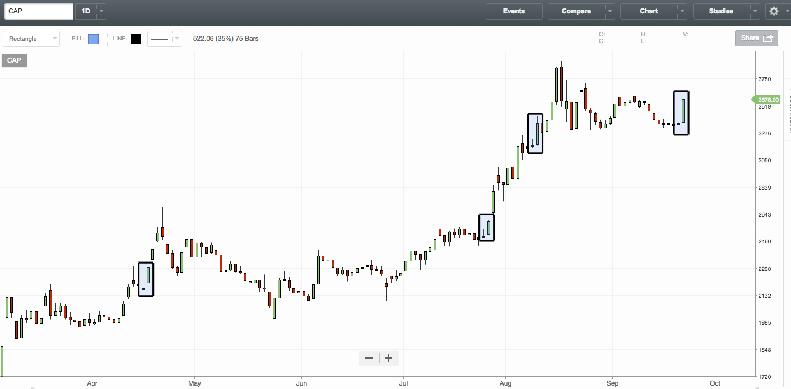Click the late-July rectangle annotation
Image resolution: width=791 pixels, height=389 pixels.
tap(487, 228)
